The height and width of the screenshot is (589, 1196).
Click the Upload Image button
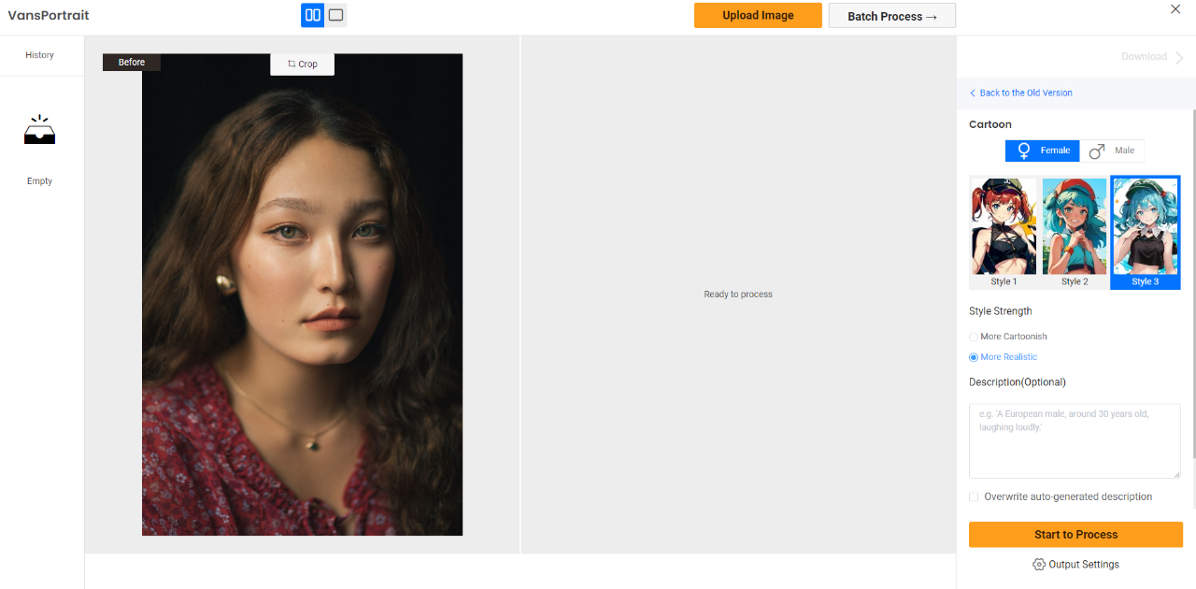(x=758, y=16)
